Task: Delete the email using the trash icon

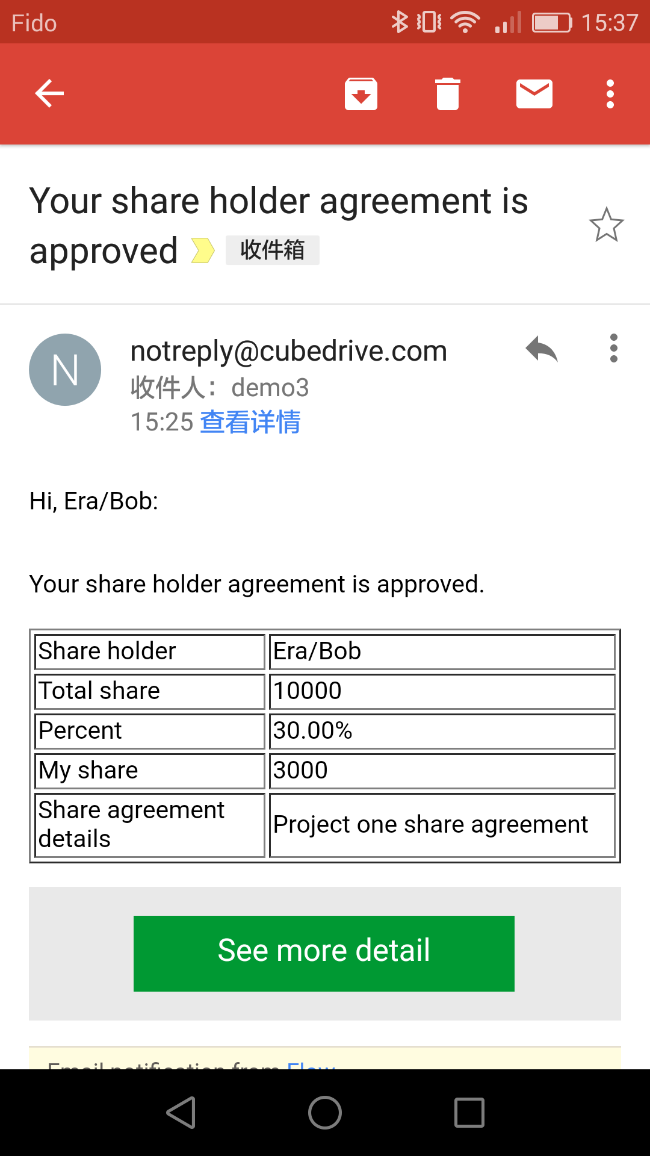Action: click(x=448, y=94)
